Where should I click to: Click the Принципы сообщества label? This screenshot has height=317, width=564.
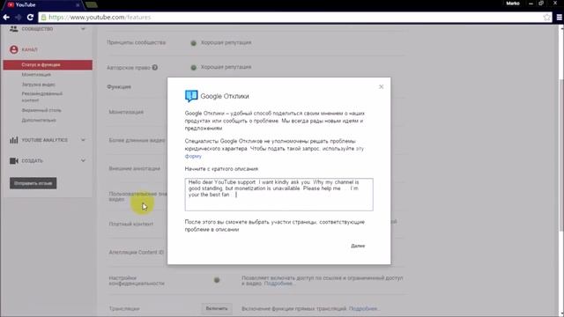tap(137, 42)
